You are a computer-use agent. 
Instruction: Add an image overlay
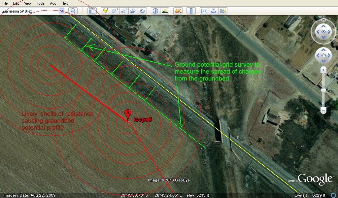pyautogui.click(x=133, y=11)
